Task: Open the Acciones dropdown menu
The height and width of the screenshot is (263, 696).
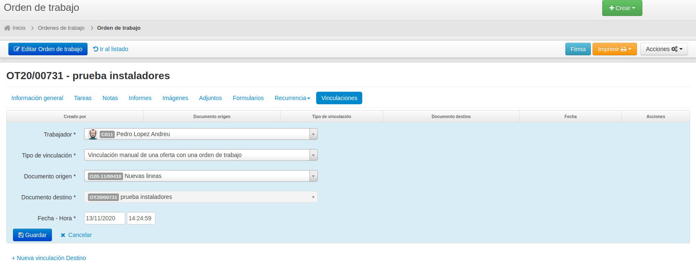Action: tap(664, 49)
